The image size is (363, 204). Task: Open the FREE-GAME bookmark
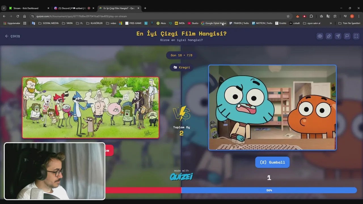coord(133,23)
